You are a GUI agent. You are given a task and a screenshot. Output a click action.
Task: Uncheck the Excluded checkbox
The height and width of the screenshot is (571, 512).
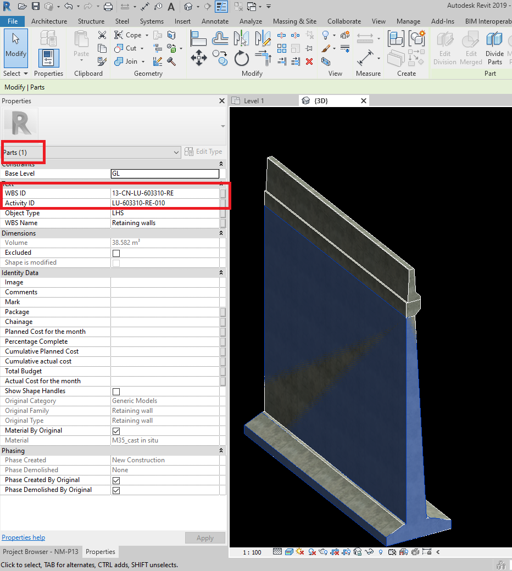pyautogui.click(x=115, y=253)
